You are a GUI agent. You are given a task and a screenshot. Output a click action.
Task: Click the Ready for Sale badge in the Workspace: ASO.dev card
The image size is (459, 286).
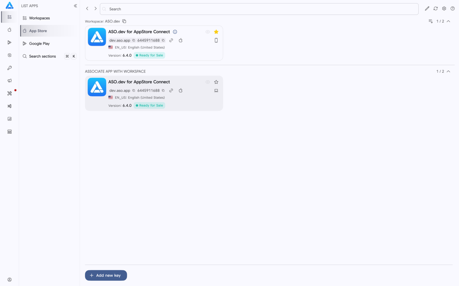[x=149, y=55]
